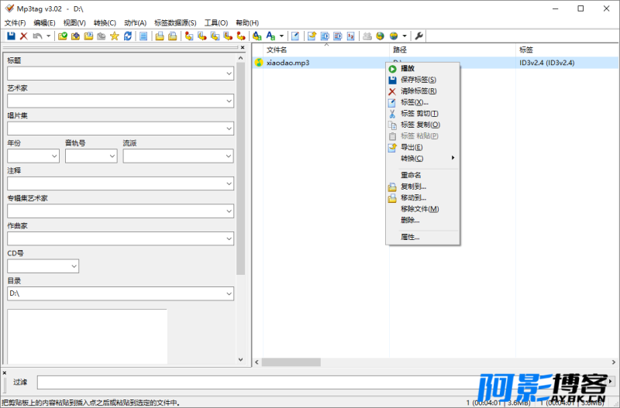Screen dimensions: 620x408
Task: Choose 移动到... in the context menu
Action: (x=422, y=197)
